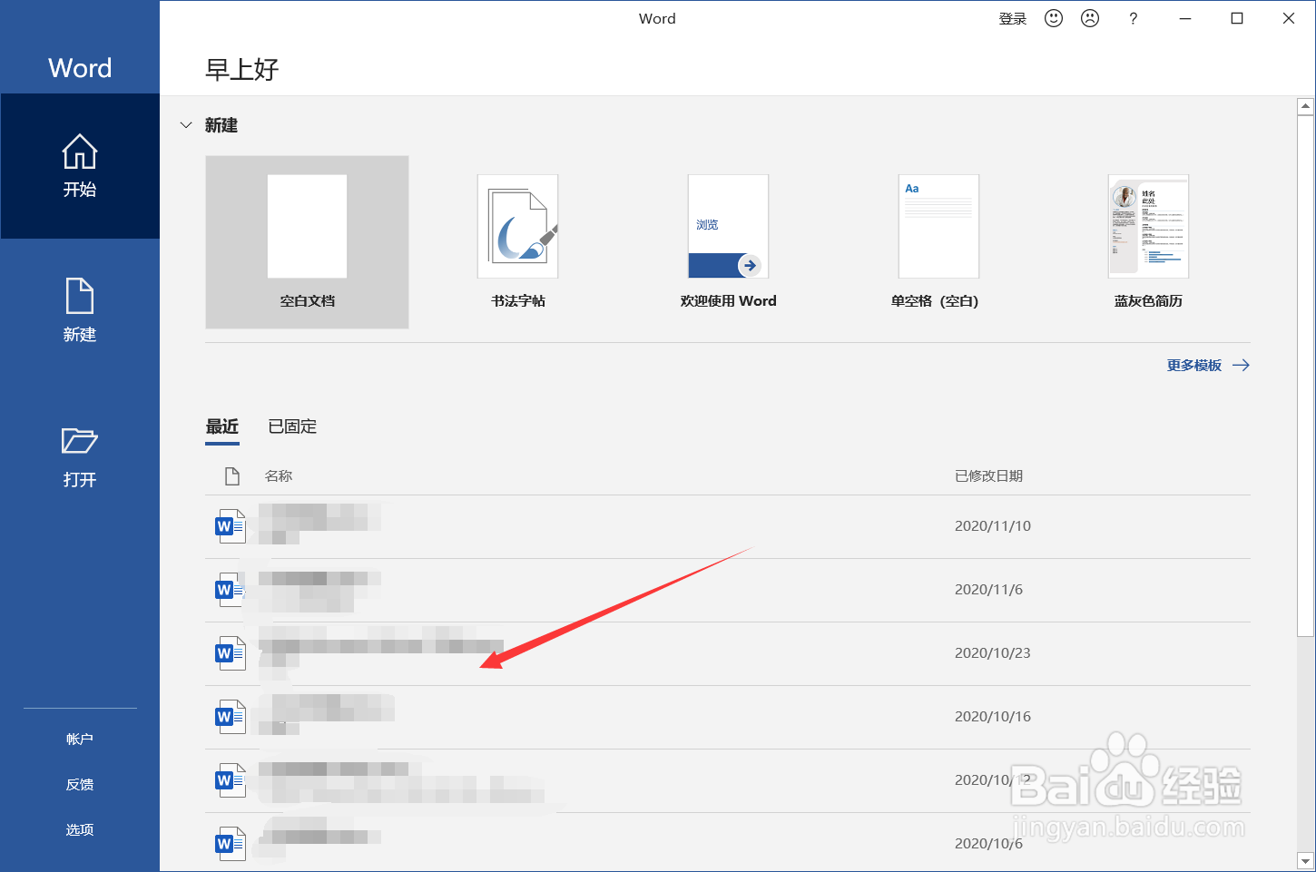Image resolution: width=1316 pixels, height=872 pixels.
Task: Click the Word file icon dated 2020/10/23
Action: point(231,653)
